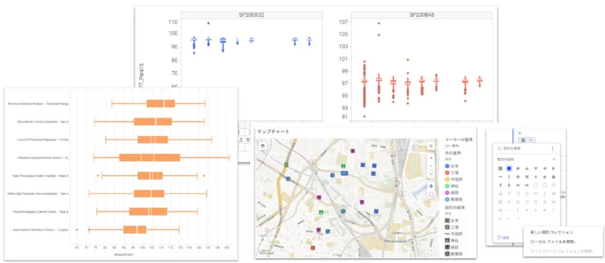Open the shape dropdown with circle preview
This screenshot has height=263, width=605.
[526, 140]
